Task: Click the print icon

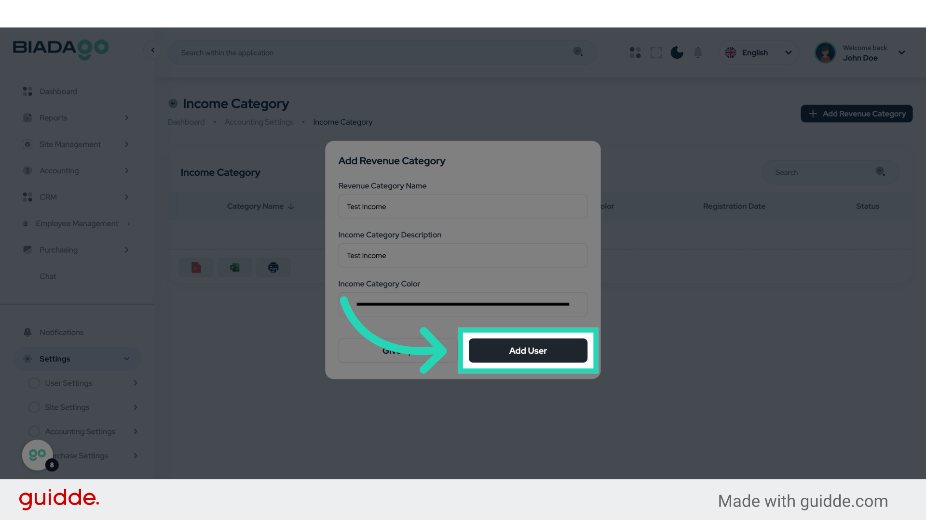Action: (273, 267)
